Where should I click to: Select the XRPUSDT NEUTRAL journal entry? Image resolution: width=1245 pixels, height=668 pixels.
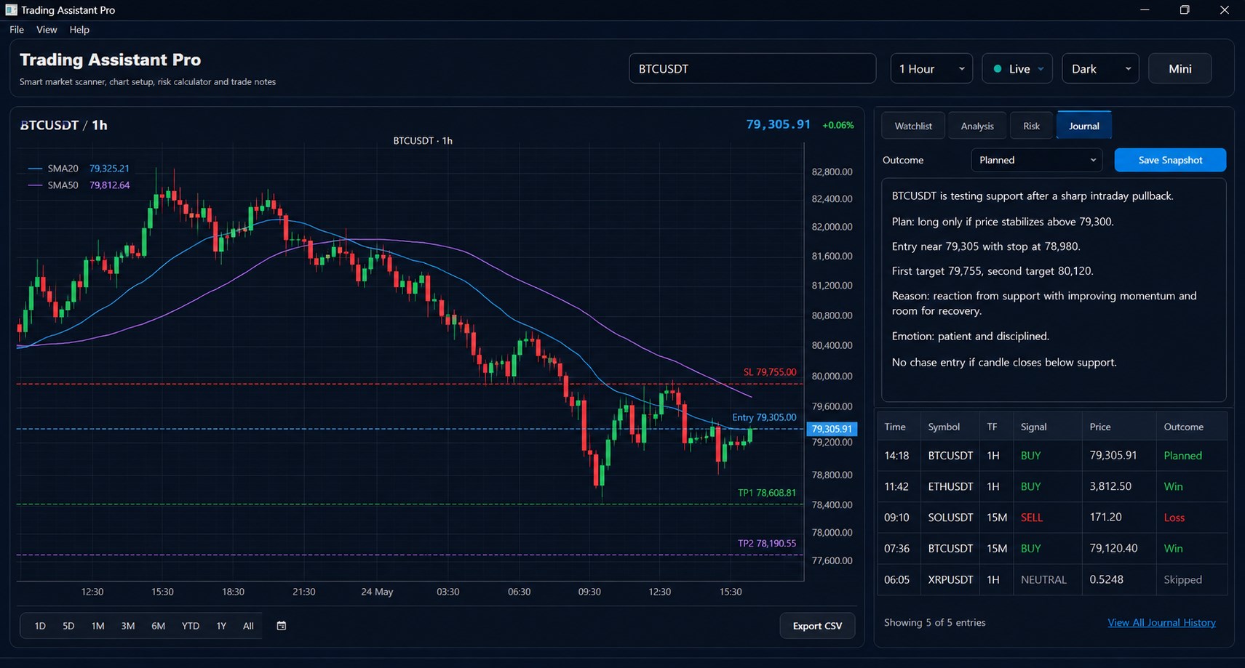[1053, 579]
